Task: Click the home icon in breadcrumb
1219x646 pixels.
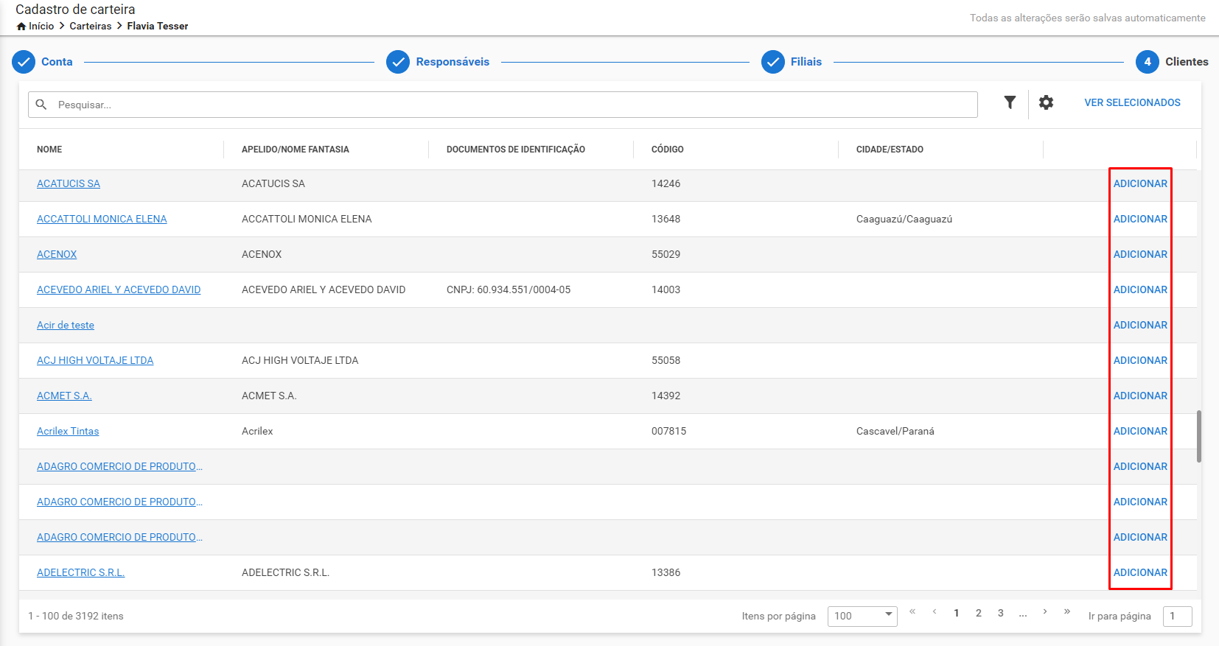Action: [x=21, y=26]
